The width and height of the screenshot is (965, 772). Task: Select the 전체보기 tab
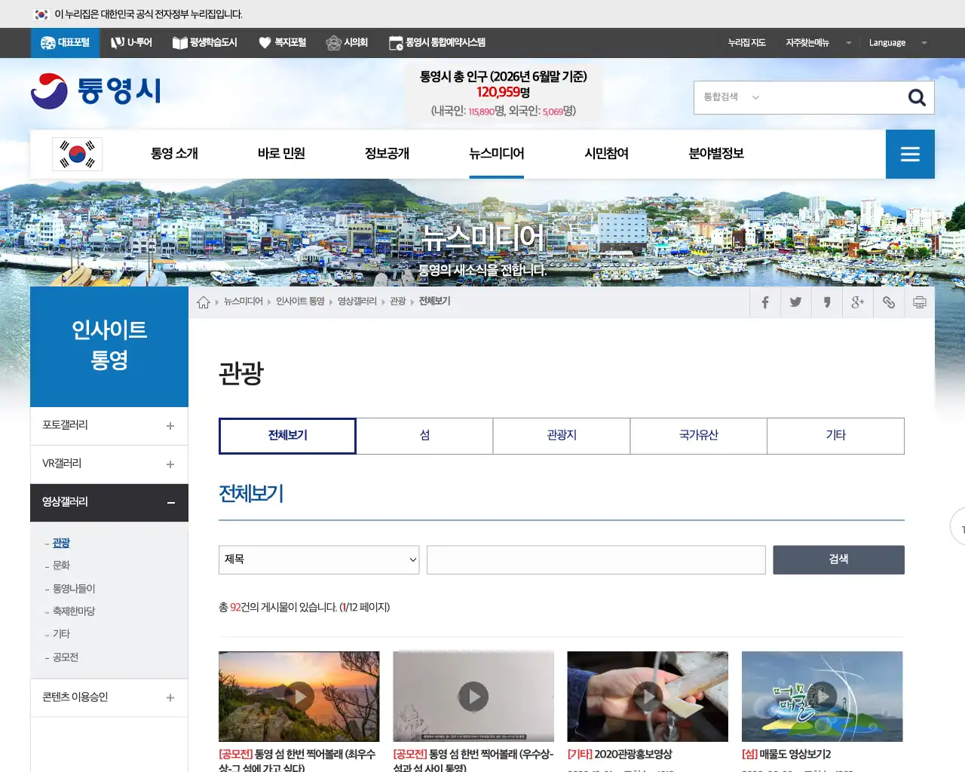(x=287, y=436)
